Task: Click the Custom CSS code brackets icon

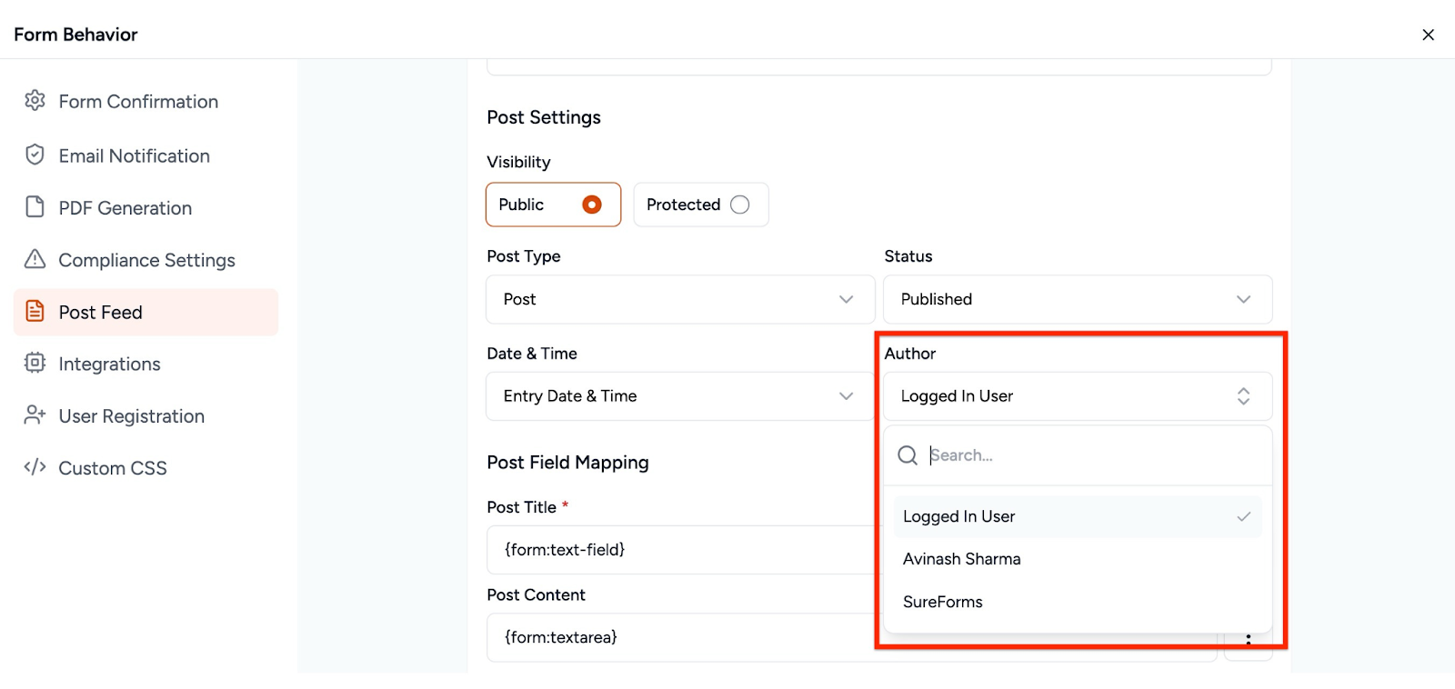Action: (x=35, y=467)
